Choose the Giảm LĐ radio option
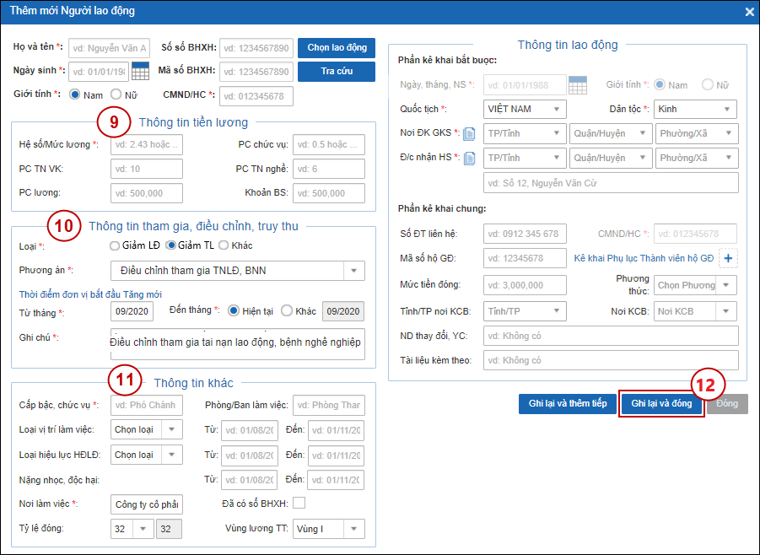Screen dimensions: 760x555 [116, 245]
